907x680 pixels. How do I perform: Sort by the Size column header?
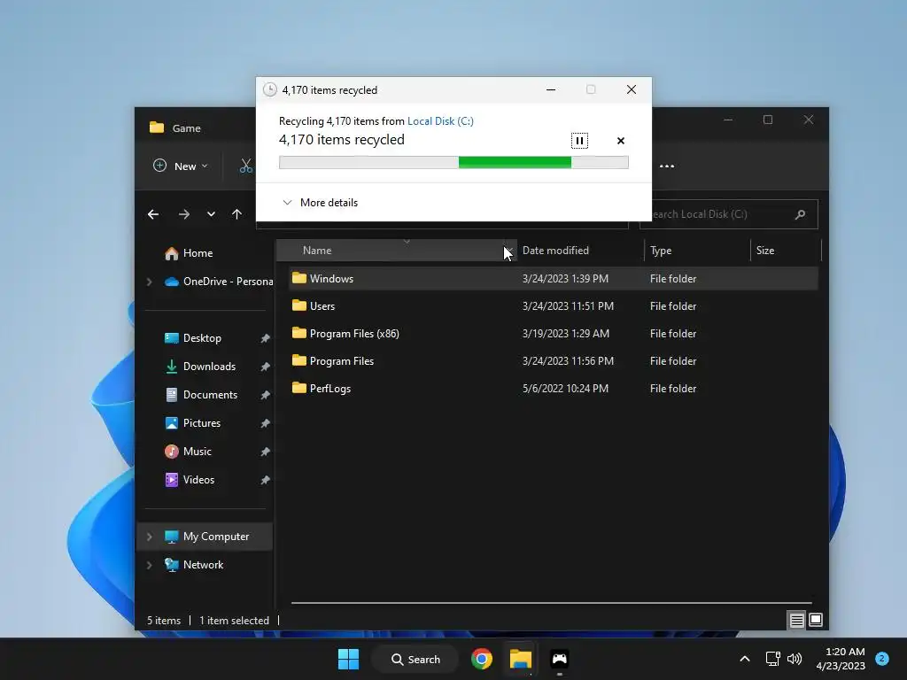[x=786, y=251]
